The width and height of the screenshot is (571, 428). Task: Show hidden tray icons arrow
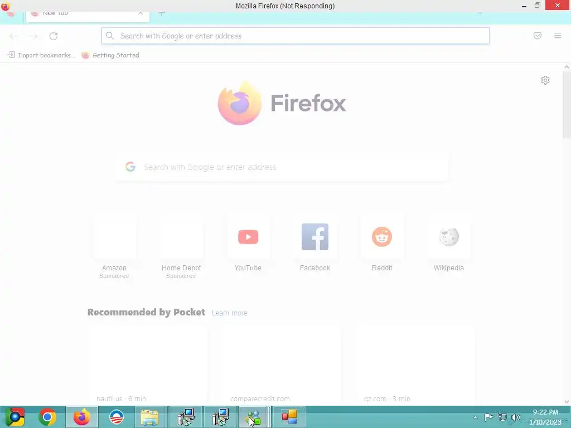475,417
